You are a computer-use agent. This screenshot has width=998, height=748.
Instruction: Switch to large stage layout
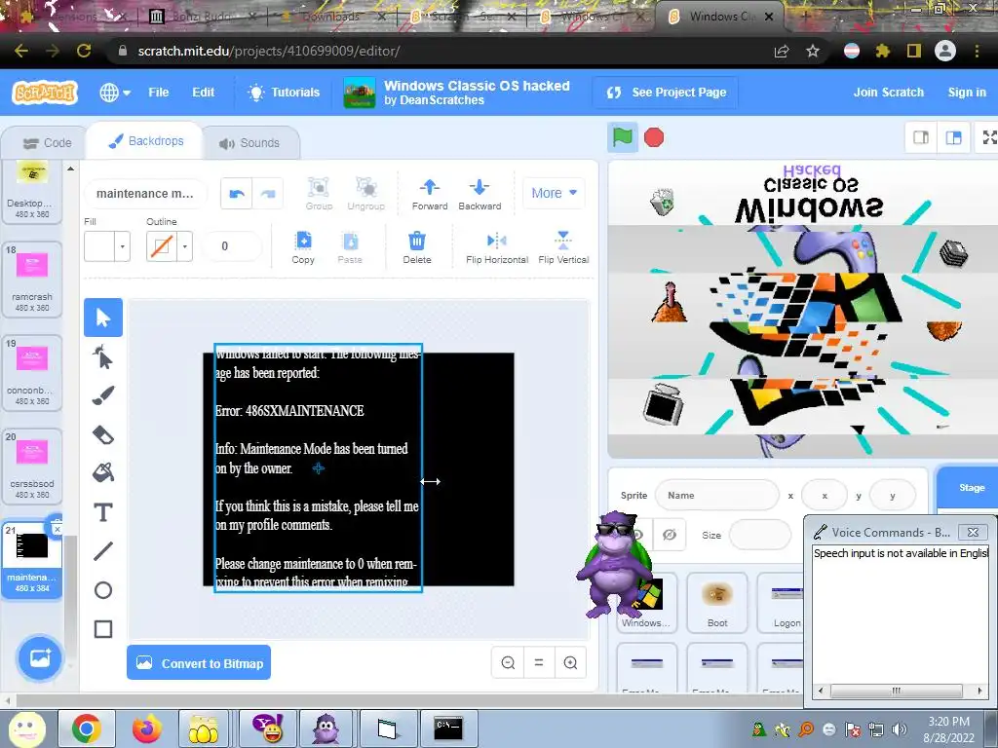[x=953, y=137]
